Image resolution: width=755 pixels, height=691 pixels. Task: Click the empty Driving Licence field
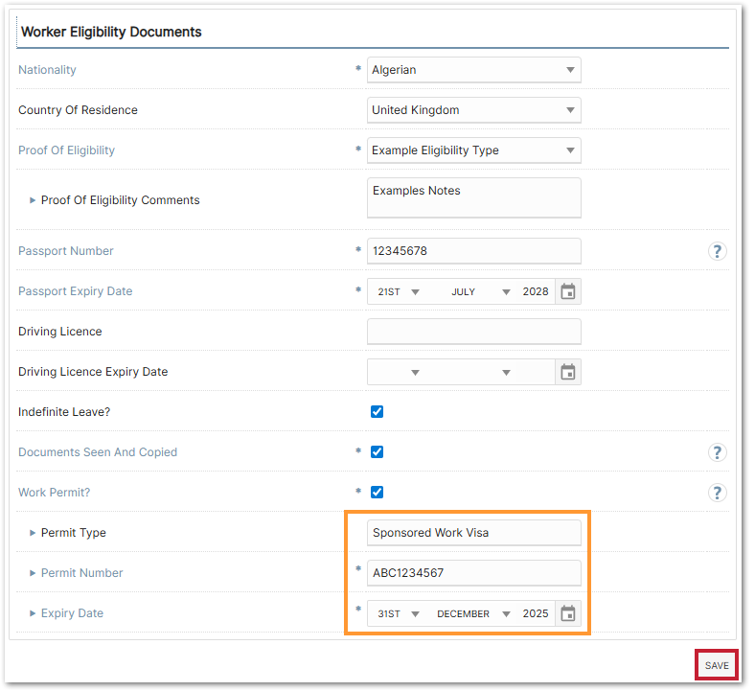tap(473, 332)
